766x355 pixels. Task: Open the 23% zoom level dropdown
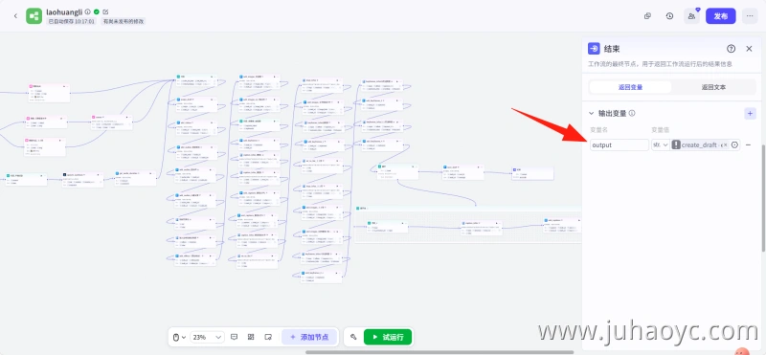coord(207,337)
